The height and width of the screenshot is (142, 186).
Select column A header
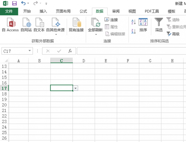[x=19, y=61]
